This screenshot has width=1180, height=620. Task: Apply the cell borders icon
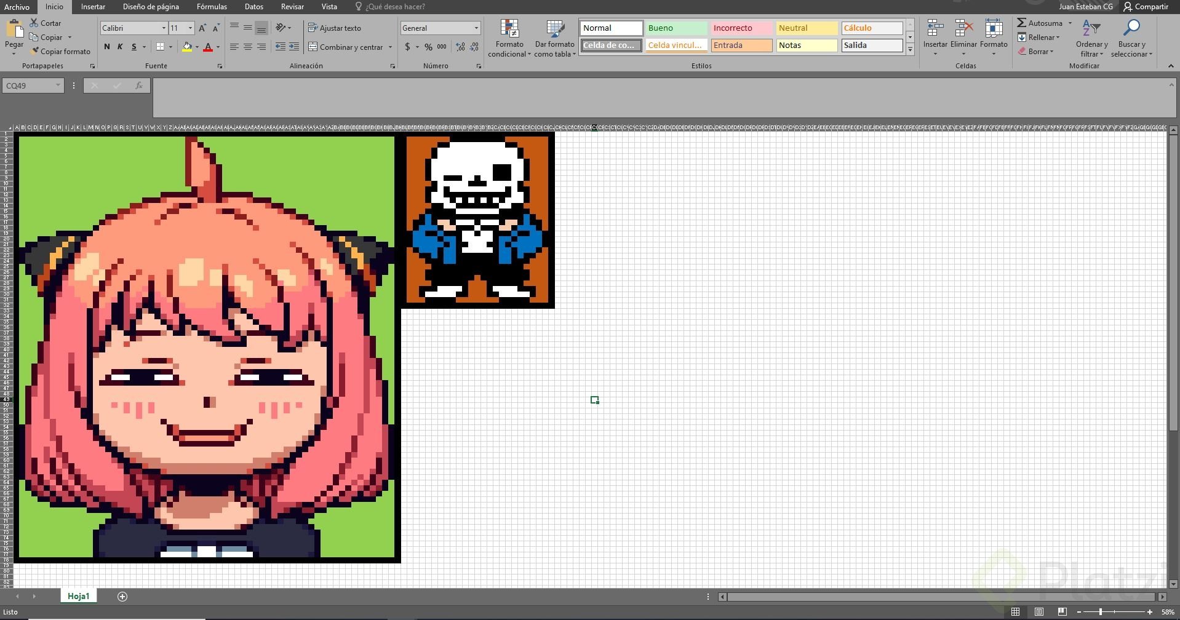pyautogui.click(x=160, y=47)
